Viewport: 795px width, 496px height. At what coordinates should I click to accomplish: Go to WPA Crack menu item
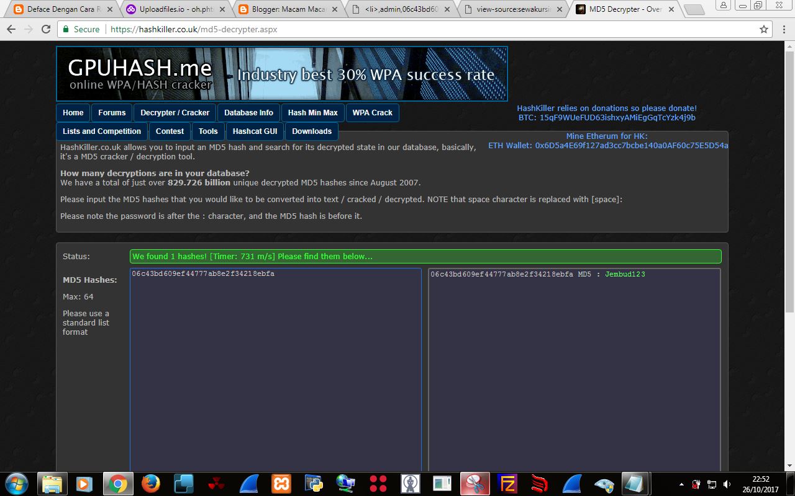pyautogui.click(x=373, y=113)
